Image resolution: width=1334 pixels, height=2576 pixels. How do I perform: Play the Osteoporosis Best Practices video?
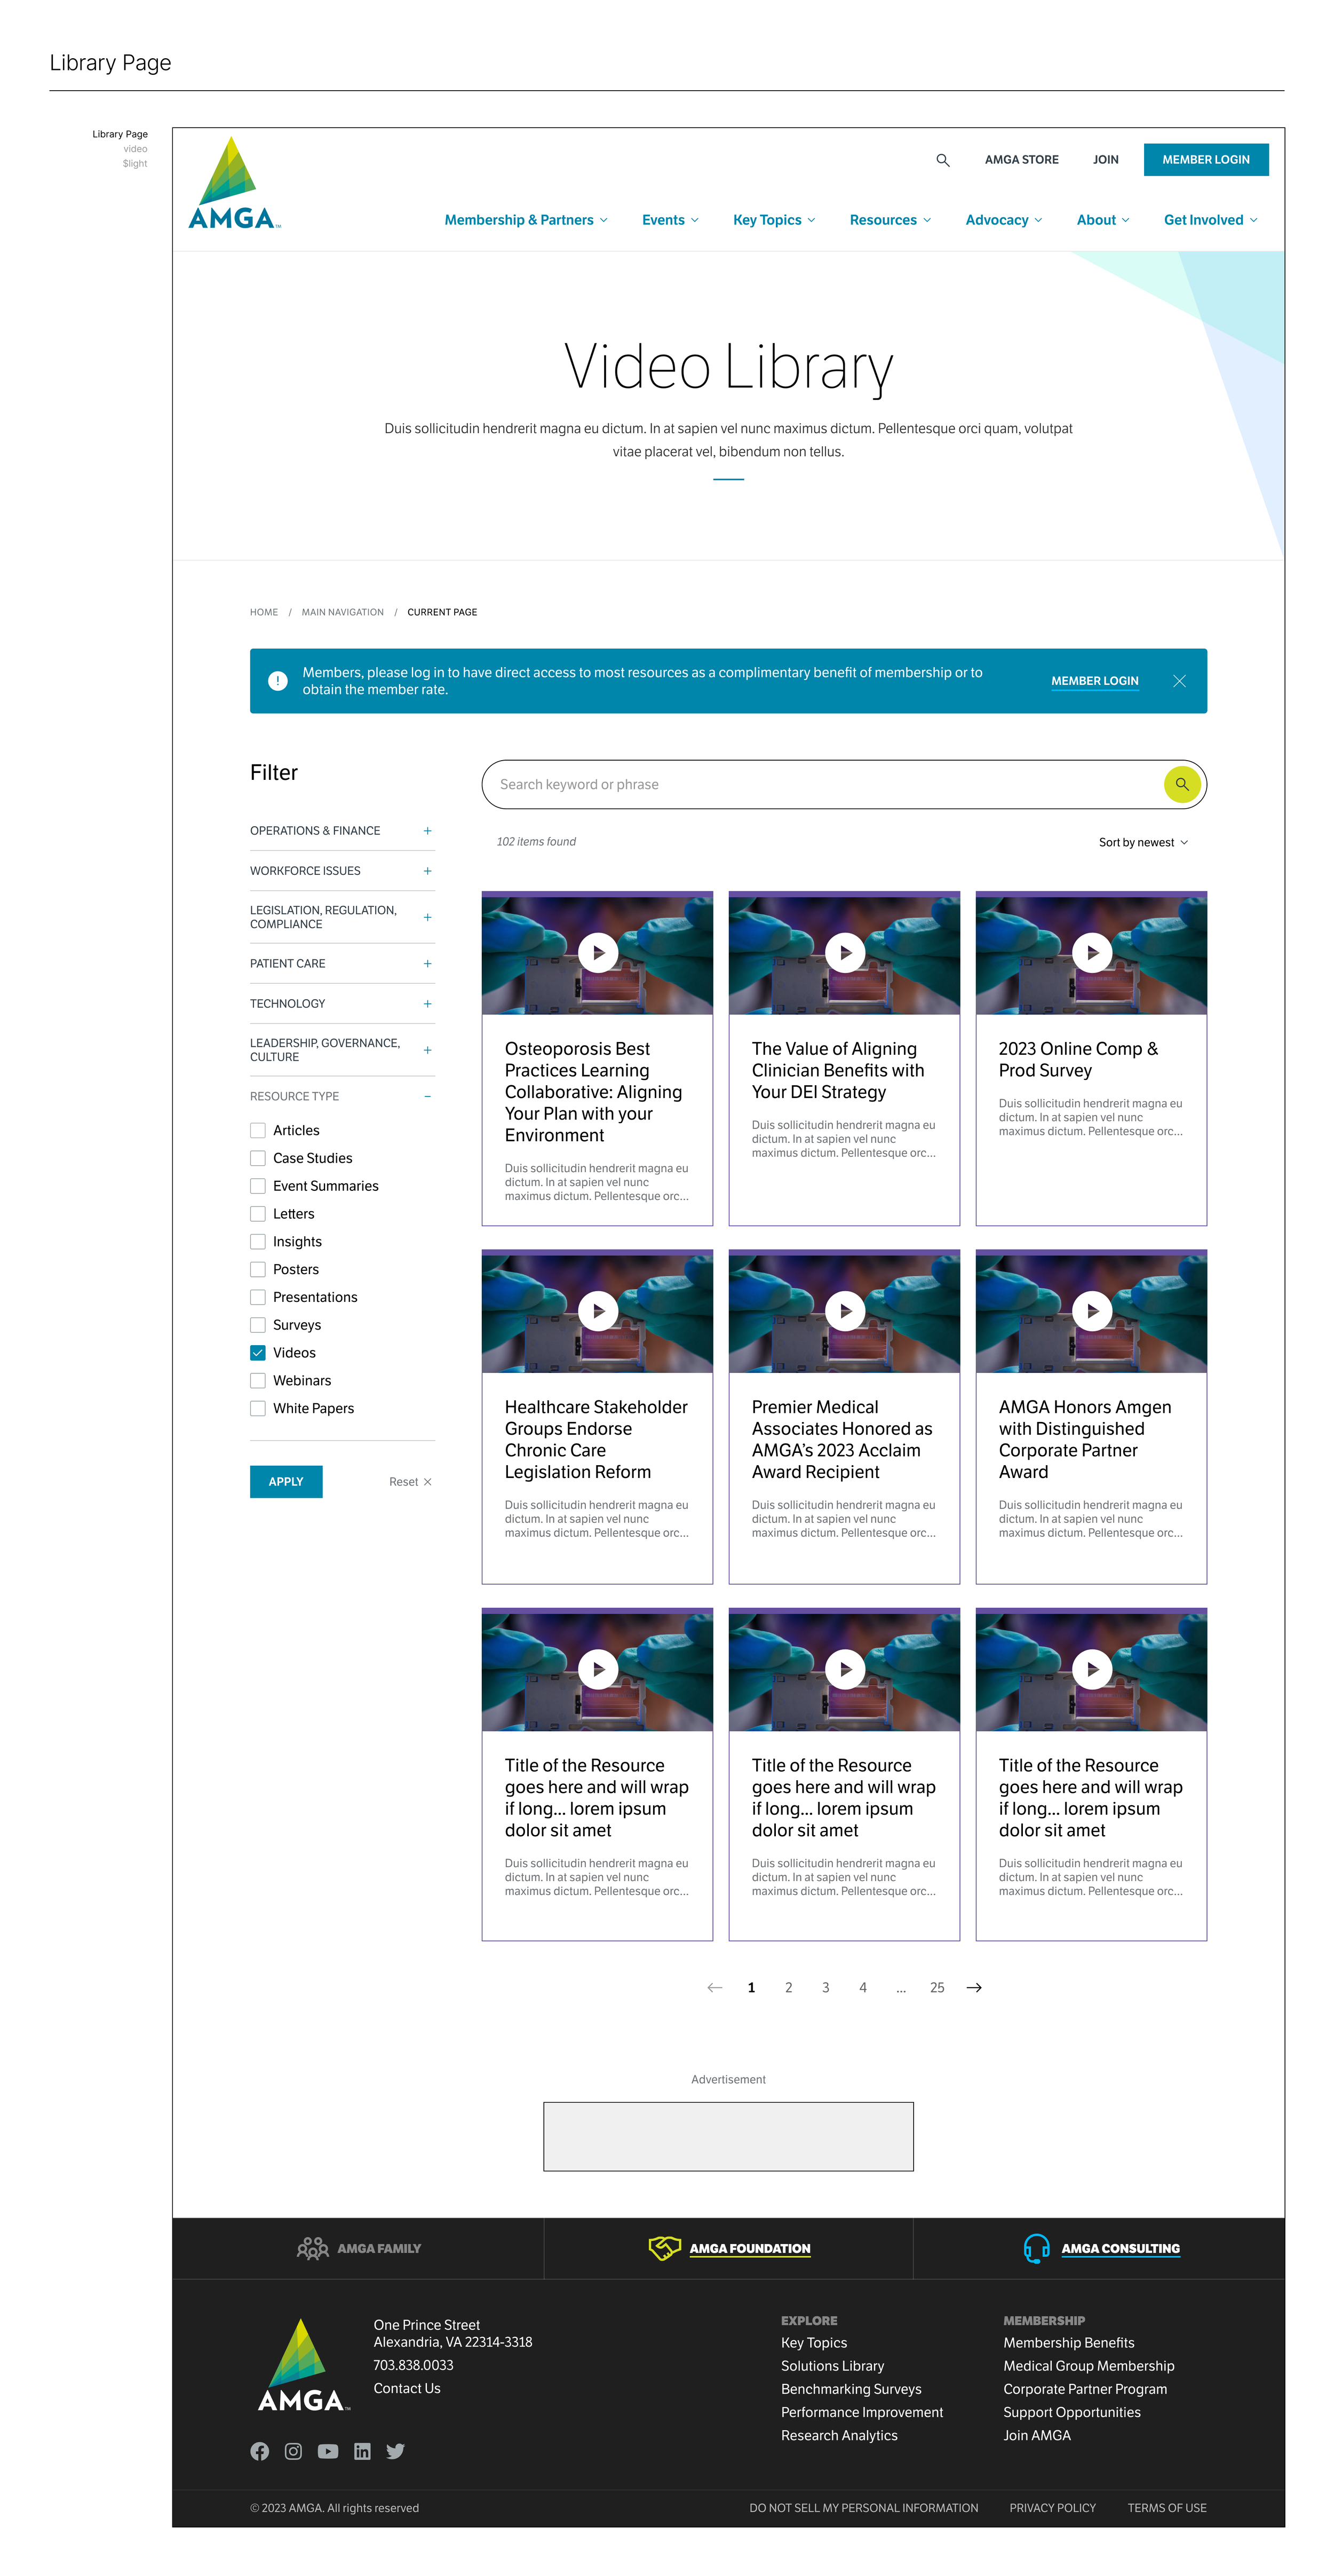click(598, 953)
